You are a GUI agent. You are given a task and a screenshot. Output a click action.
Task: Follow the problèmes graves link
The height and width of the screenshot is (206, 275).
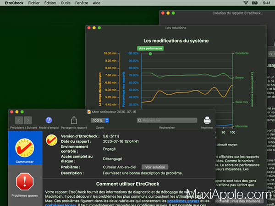[x=183, y=201]
